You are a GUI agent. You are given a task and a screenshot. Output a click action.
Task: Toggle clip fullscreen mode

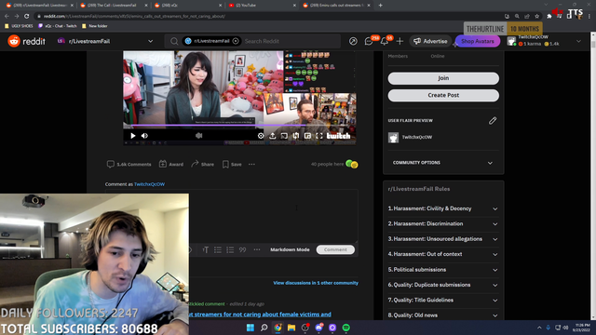(x=319, y=136)
